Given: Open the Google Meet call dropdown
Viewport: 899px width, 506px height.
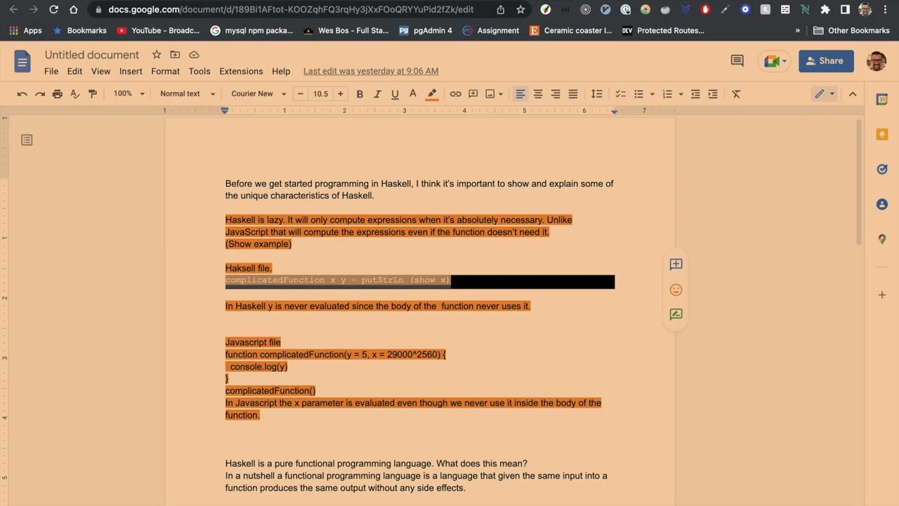Looking at the screenshot, I should point(775,61).
